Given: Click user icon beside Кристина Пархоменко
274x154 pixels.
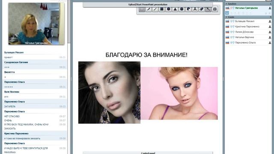Looking at the screenshot, I should point(270,27).
